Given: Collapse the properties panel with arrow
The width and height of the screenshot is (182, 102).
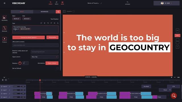Looking at the screenshot, I should pos(58,12).
